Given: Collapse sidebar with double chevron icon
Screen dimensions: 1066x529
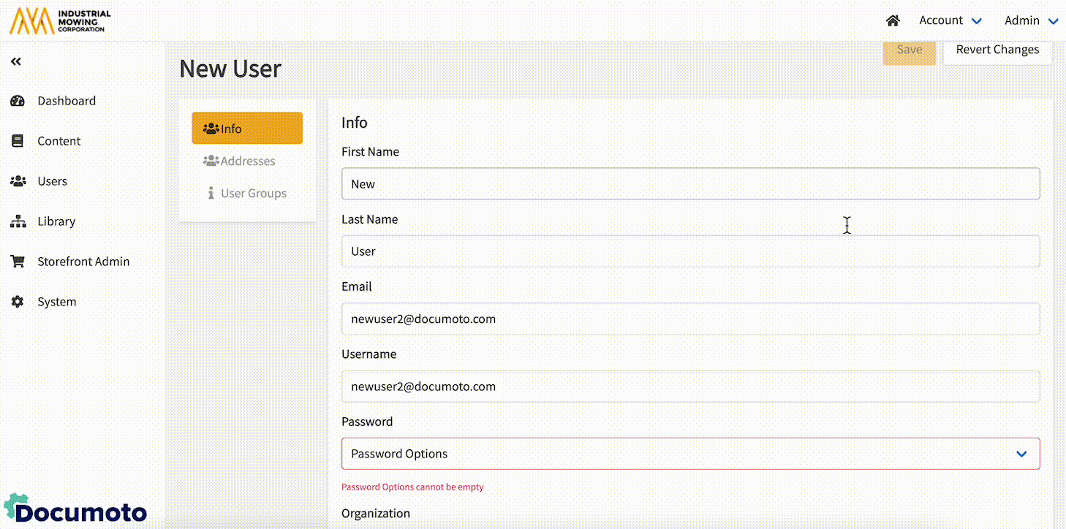Looking at the screenshot, I should 16,62.
